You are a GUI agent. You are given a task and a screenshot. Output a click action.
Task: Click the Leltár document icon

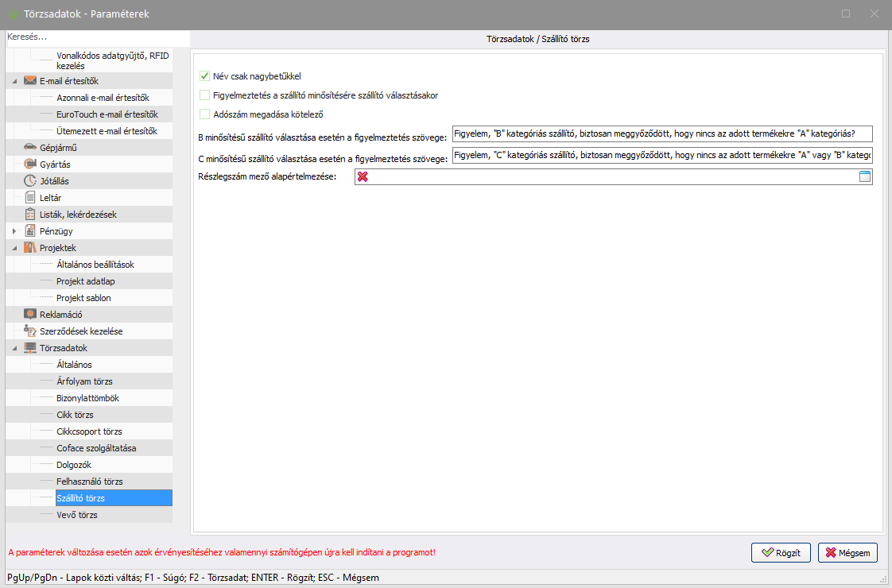pyautogui.click(x=30, y=197)
